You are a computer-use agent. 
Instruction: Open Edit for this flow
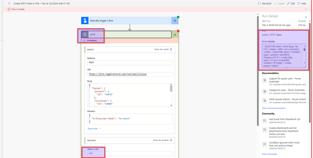[291, 3]
